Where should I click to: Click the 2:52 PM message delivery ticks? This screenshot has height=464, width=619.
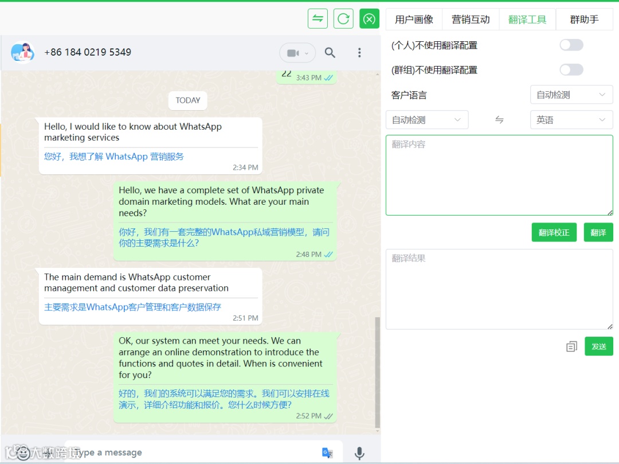328,416
